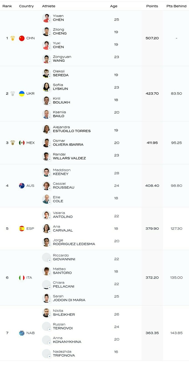Open Nikita SHLEIKHER's photo thumbnail

pos(46,313)
